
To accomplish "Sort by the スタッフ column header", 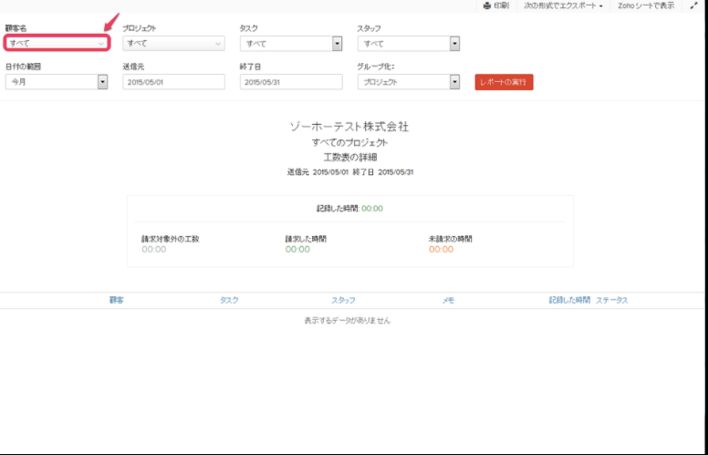I will [x=343, y=300].
